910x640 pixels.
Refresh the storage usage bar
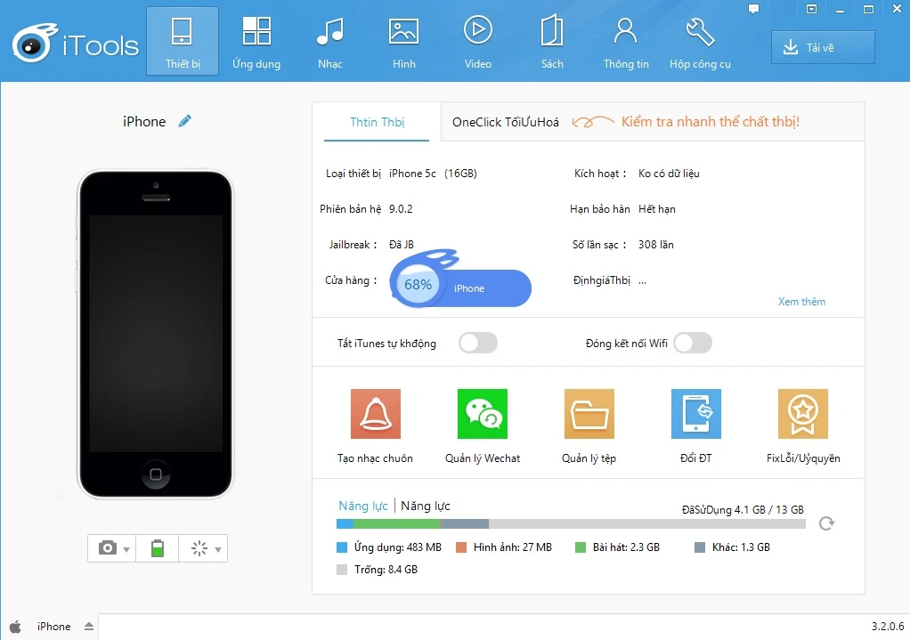tap(826, 523)
